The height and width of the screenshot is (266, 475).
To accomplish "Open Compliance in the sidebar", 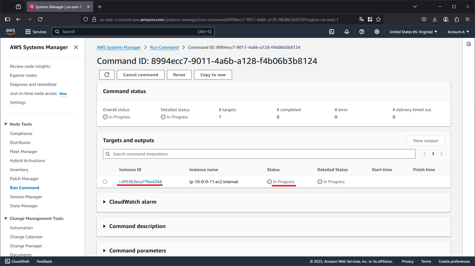I will 21,133.
